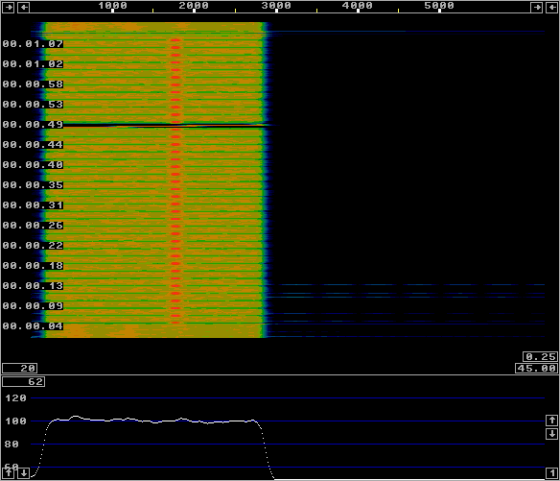The image size is (560, 481).
Task: Click up arrow beside spectrum 100 line
Action: pos(551,421)
